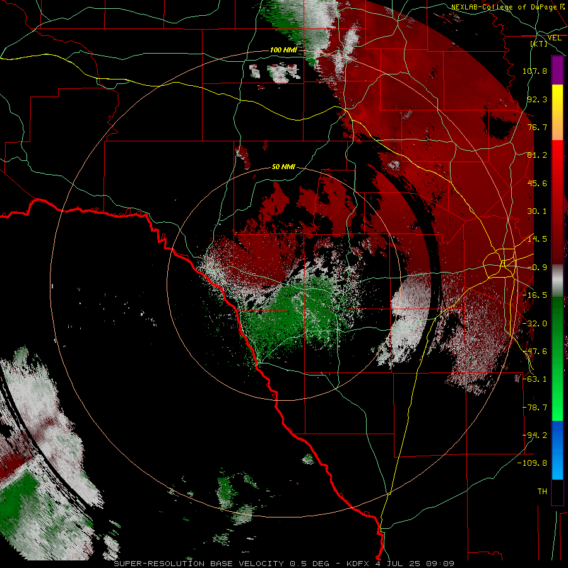The width and height of the screenshot is (568, 568).
Task: Click the VEL legend title
Action: (555, 38)
